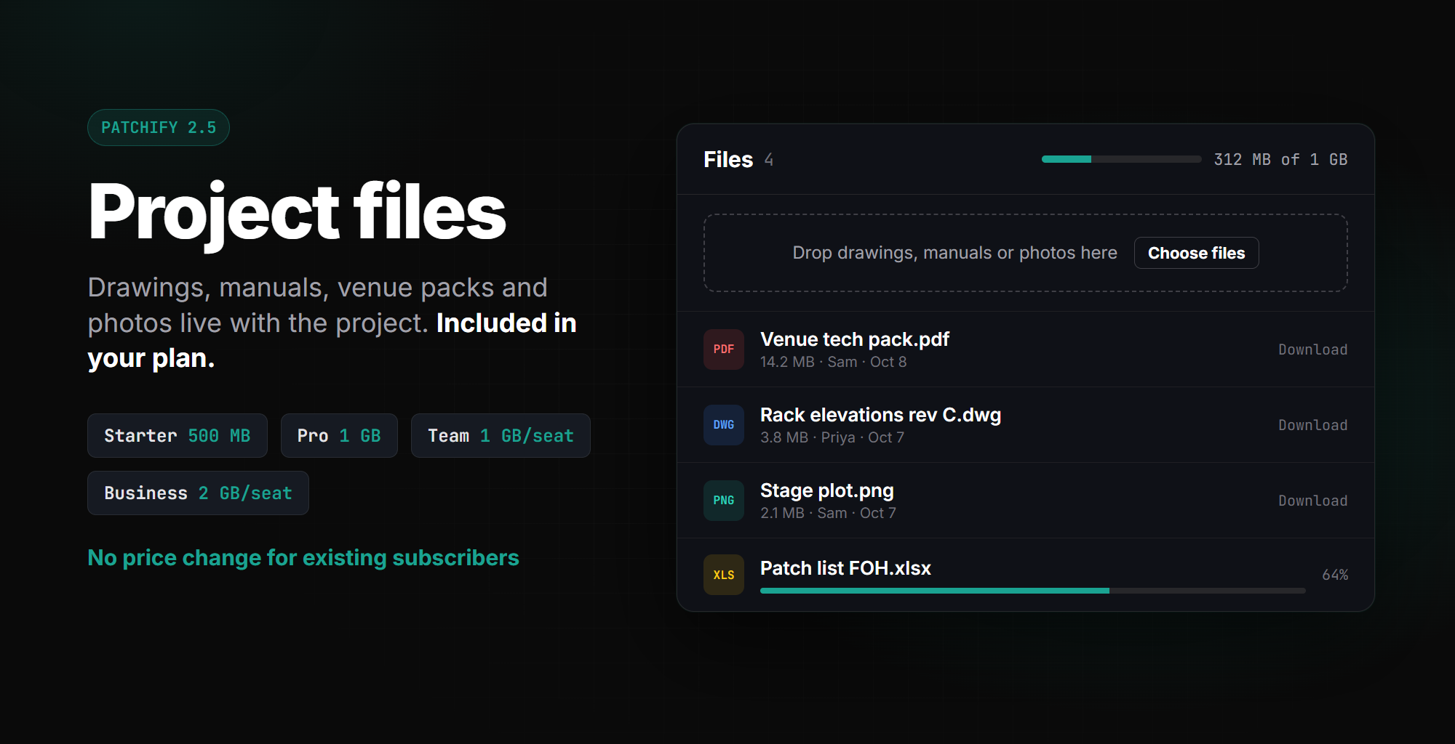Click the file count 4 next to Files
Image resolution: width=1455 pixels, height=744 pixels.
coord(769,160)
